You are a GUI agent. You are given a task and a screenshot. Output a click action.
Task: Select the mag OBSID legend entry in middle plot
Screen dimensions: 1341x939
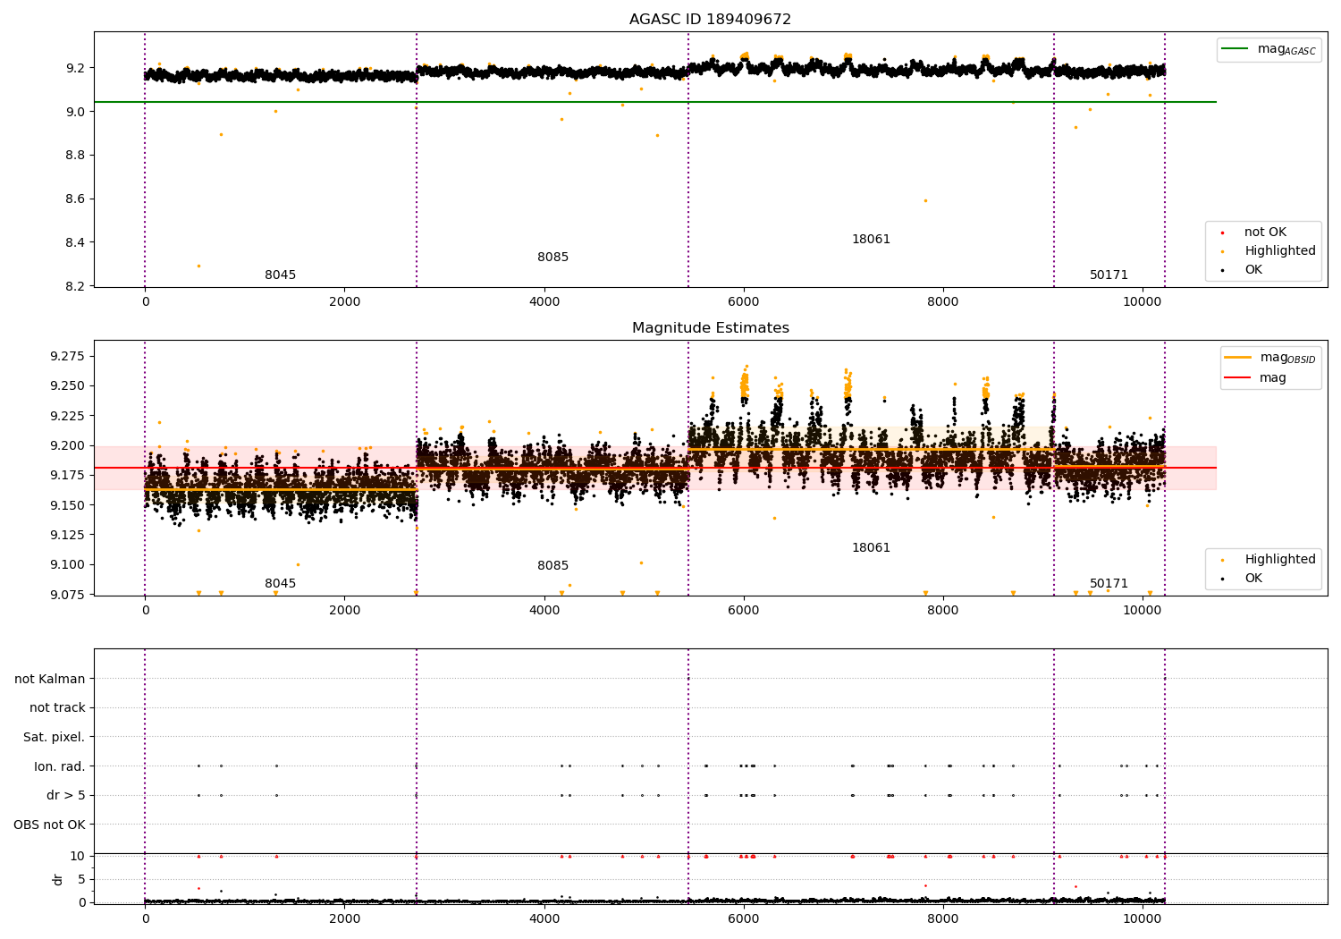1269,358
